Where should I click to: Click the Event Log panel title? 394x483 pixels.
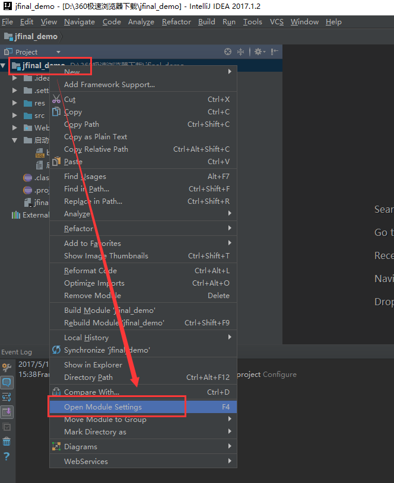pos(17,352)
